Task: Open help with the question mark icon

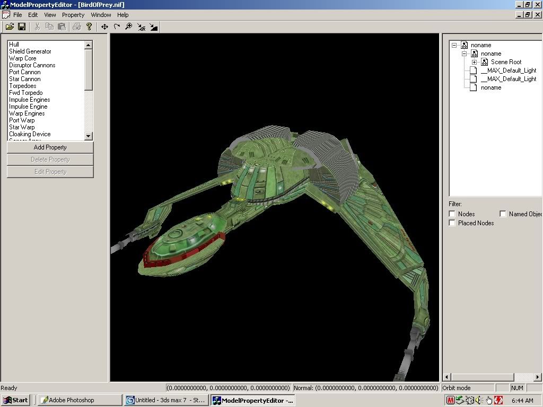Action: 89,26
